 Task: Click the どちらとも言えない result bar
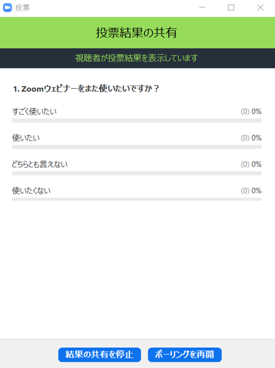coord(137,173)
